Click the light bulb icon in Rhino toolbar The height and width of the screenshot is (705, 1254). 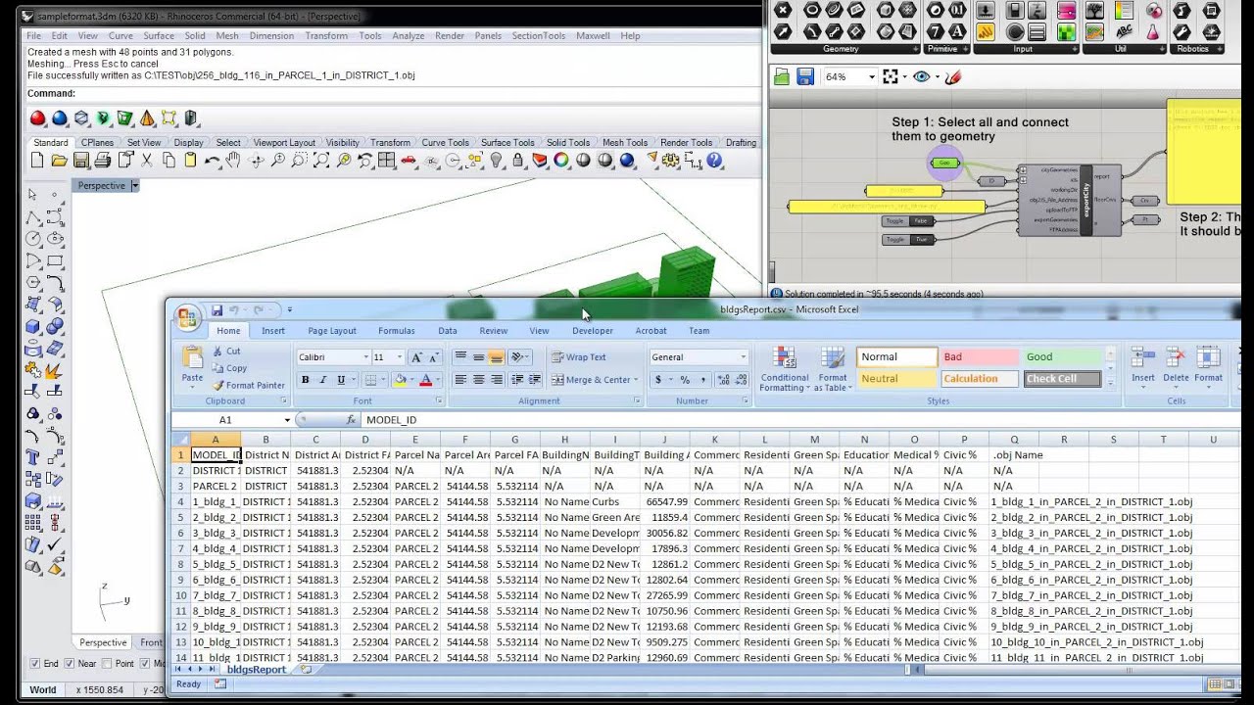click(x=496, y=161)
